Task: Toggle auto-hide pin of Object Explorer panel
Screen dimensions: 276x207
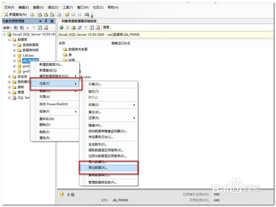Action: pyautogui.click(x=46, y=21)
